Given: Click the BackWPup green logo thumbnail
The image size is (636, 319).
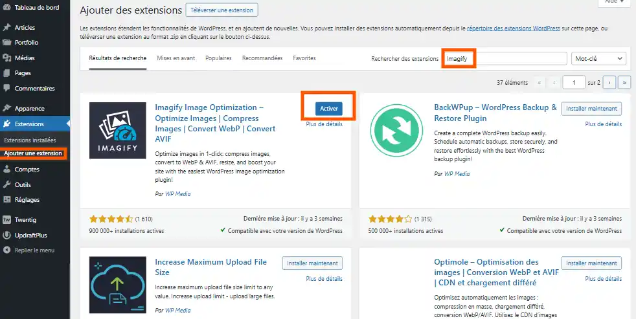Looking at the screenshot, I should pos(396,131).
